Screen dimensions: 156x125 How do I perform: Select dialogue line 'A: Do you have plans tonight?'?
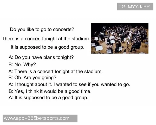coord(41,57)
